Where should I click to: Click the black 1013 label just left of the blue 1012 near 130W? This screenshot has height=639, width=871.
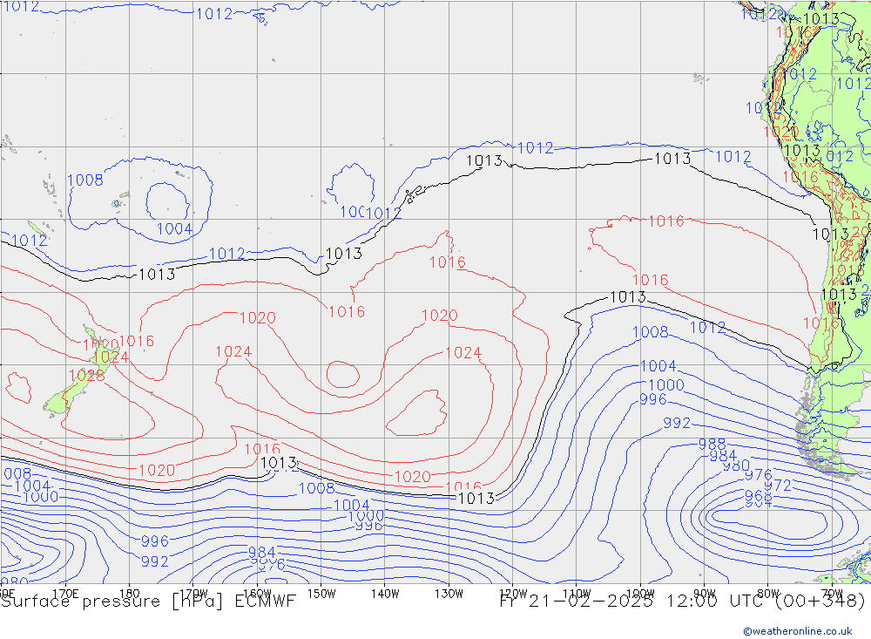click(x=484, y=160)
